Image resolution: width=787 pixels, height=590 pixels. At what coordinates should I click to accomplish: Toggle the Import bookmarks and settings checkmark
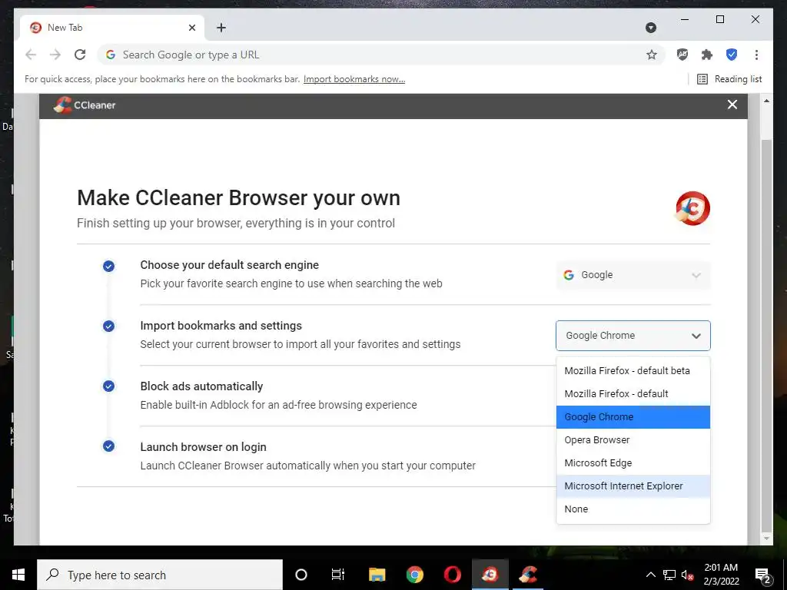tap(108, 326)
